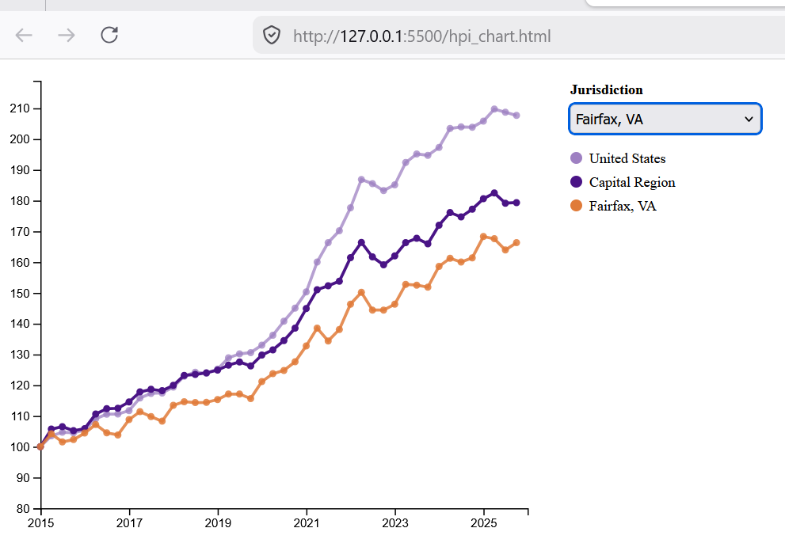Click the browser back arrow
Screen dimensions: 785x547
(x=24, y=35)
